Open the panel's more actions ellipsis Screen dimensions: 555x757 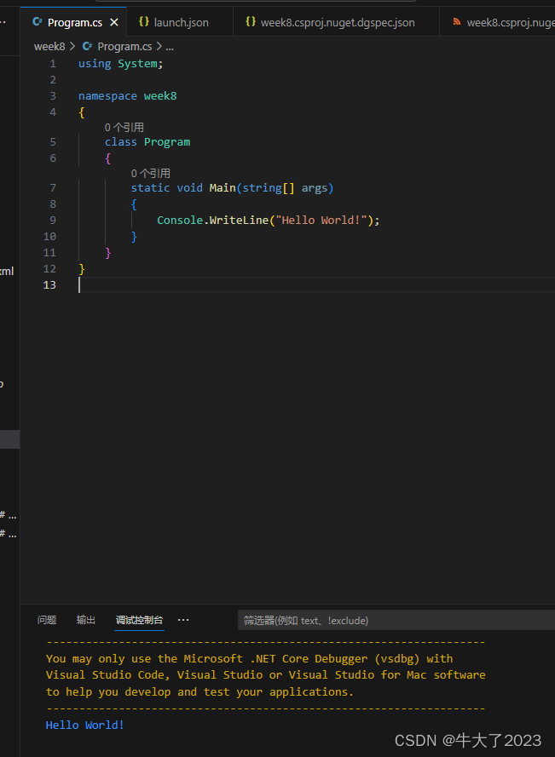(183, 620)
